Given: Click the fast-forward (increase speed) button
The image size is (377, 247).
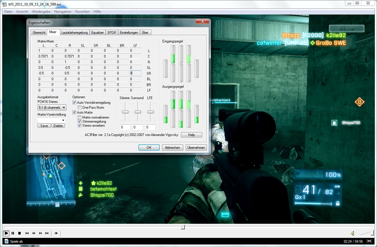Looking at the screenshot, I should coord(40,233).
